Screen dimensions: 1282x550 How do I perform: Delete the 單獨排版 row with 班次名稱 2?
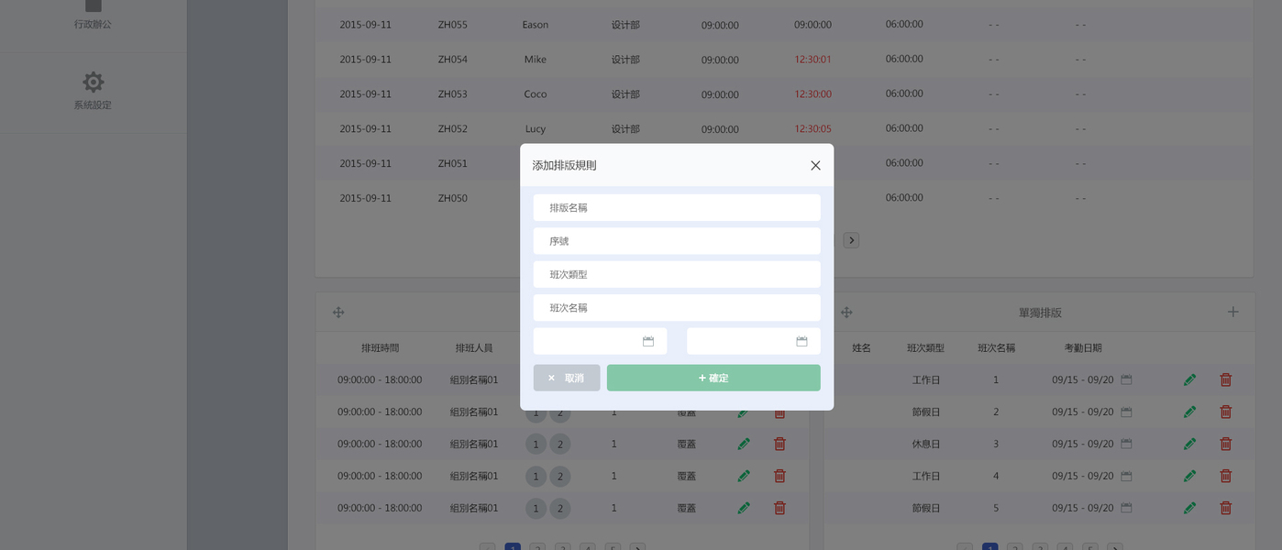click(1225, 412)
